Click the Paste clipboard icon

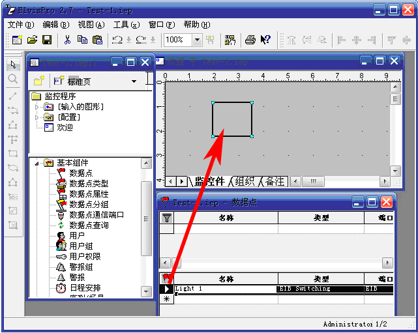click(x=97, y=40)
